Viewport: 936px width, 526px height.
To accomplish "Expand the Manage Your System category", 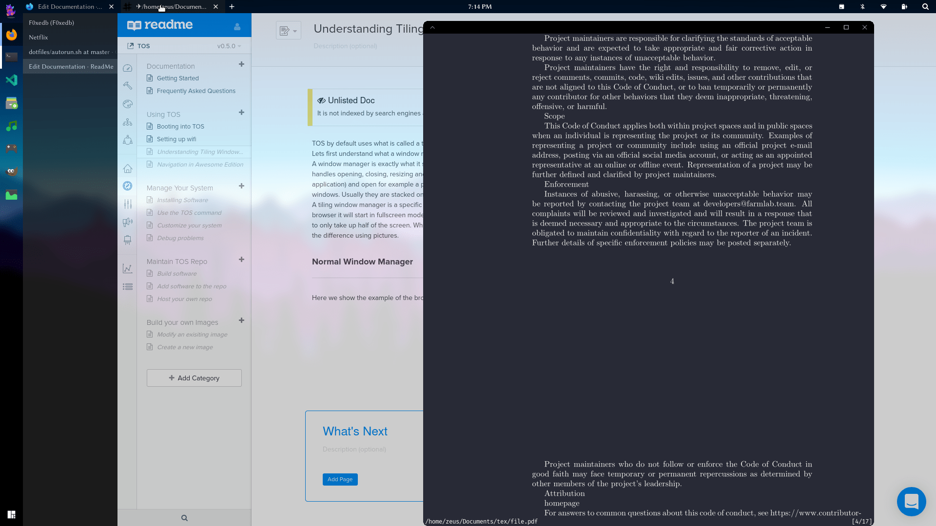I will click(241, 186).
